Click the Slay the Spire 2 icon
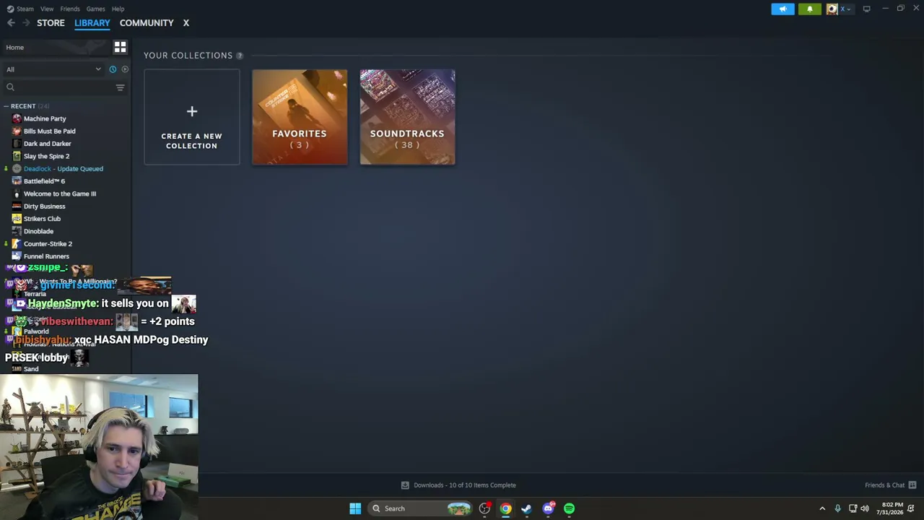 [17, 156]
